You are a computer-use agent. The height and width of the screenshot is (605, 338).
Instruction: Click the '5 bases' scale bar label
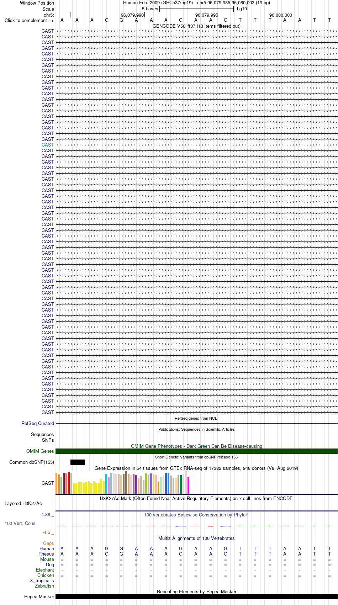(150, 9)
